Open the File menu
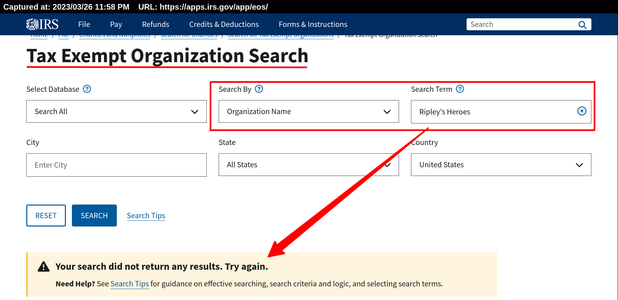The height and width of the screenshot is (300, 618). (84, 24)
